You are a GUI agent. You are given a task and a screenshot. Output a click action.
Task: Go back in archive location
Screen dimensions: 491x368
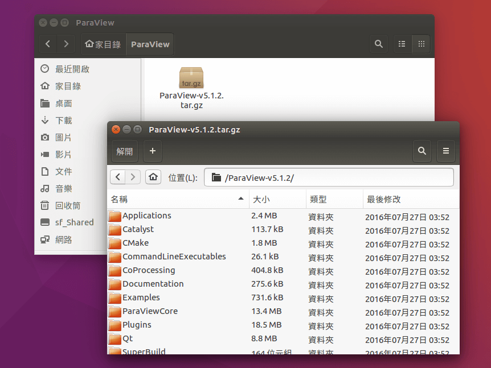pos(118,177)
